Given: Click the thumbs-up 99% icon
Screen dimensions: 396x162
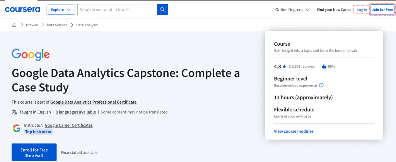Looking at the screenshot, I should [x=324, y=67].
